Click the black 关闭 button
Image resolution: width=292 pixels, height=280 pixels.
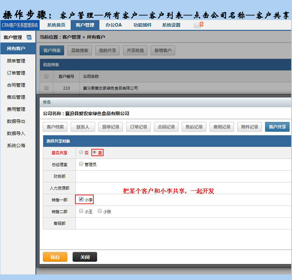[x=85, y=257]
